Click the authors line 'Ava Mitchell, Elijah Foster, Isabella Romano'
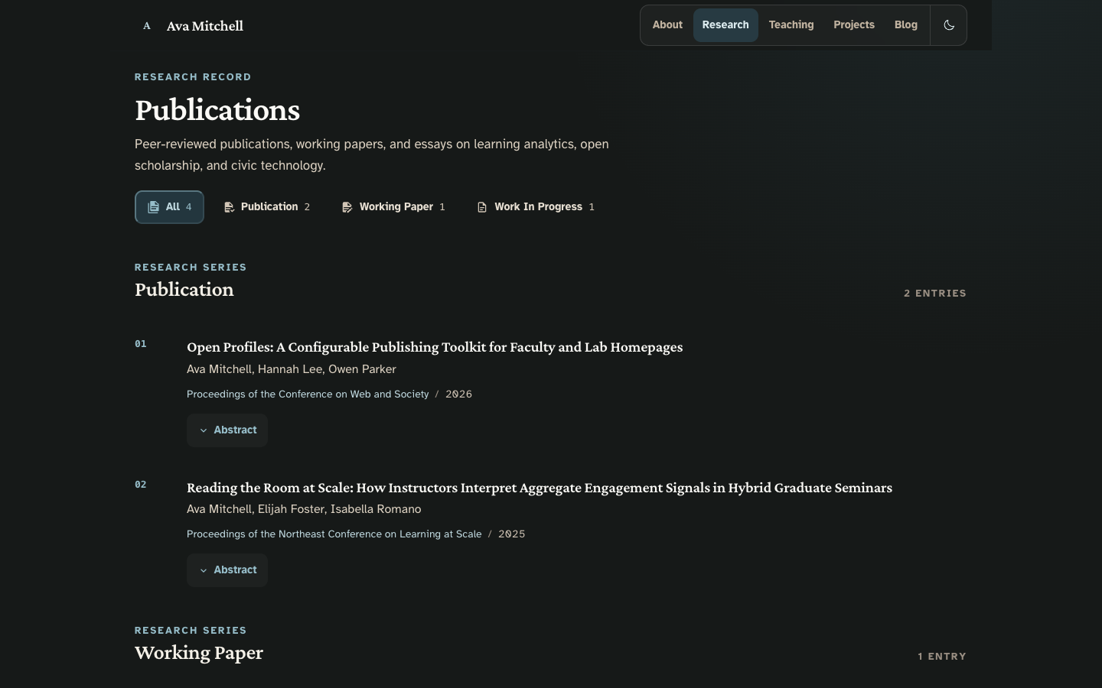Image resolution: width=1102 pixels, height=688 pixels. click(304, 509)
